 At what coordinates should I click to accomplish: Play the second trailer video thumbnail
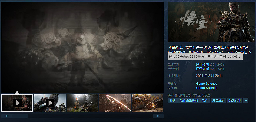point(50,103)
